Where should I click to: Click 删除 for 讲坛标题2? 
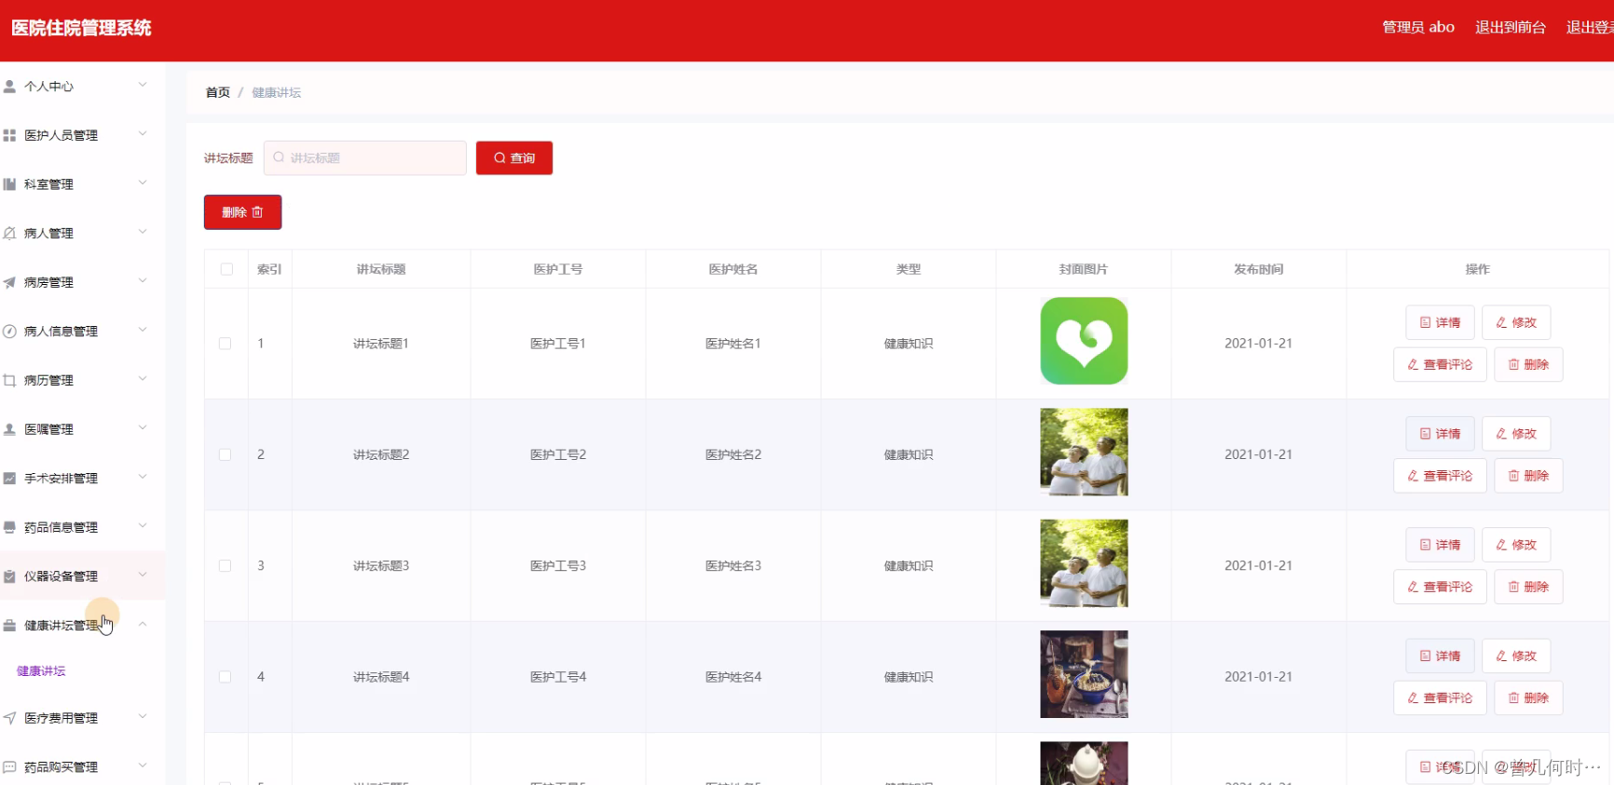point(1528,476)
